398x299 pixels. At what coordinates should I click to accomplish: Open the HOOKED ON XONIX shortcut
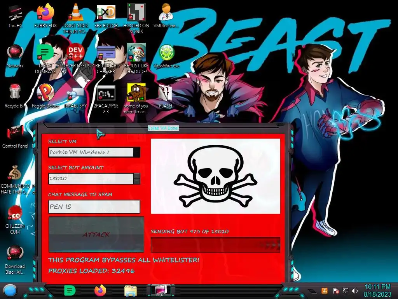[136, 18]
